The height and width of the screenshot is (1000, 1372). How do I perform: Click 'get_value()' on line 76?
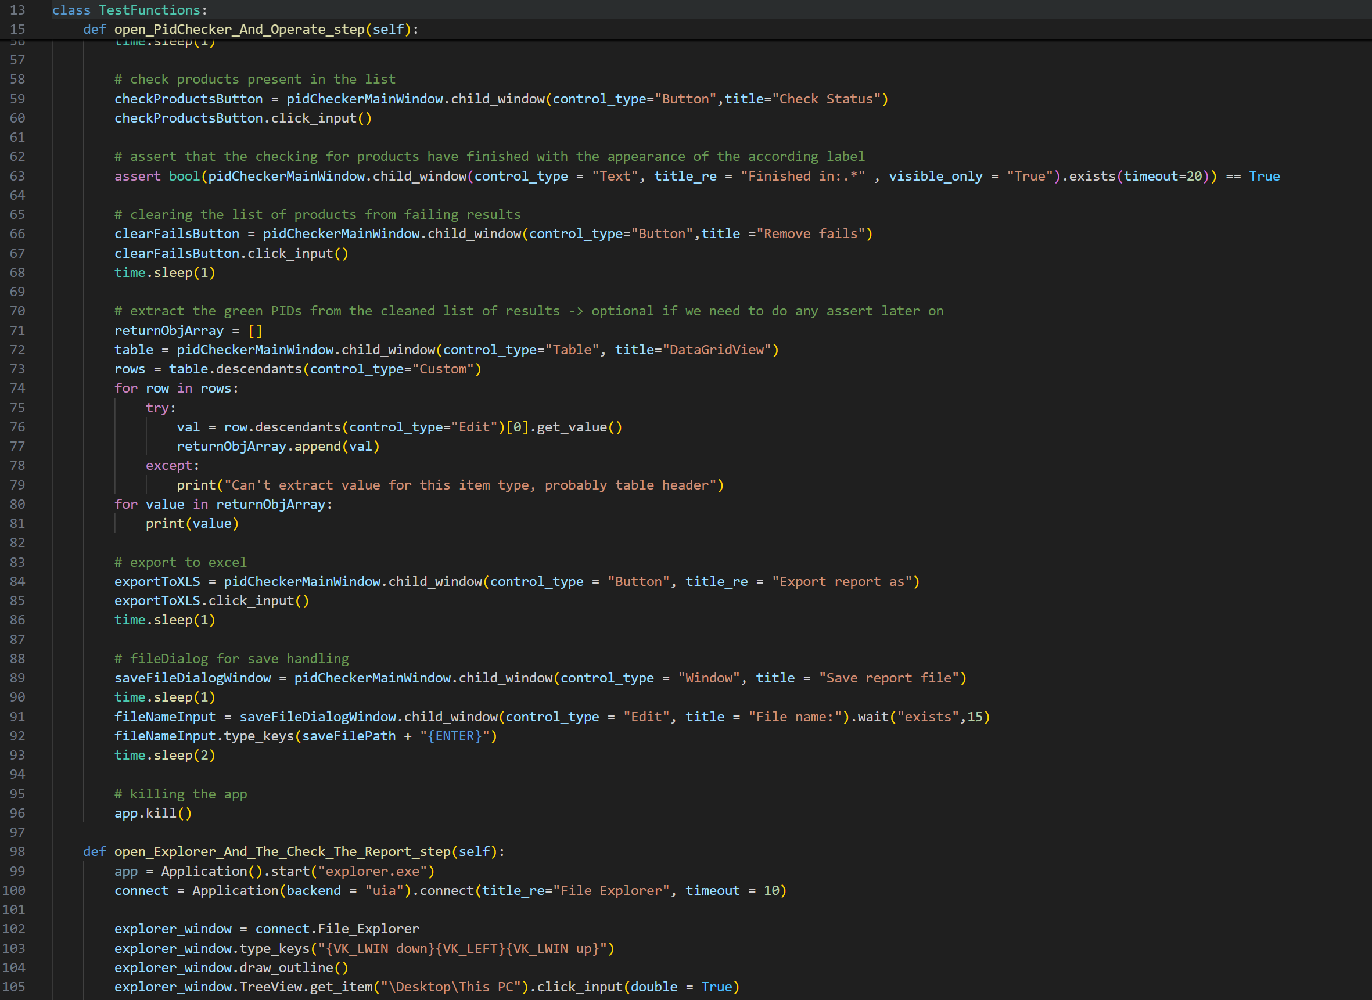(x=580, y=427)
